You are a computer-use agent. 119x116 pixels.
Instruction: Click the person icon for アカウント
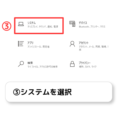point(72,44)
